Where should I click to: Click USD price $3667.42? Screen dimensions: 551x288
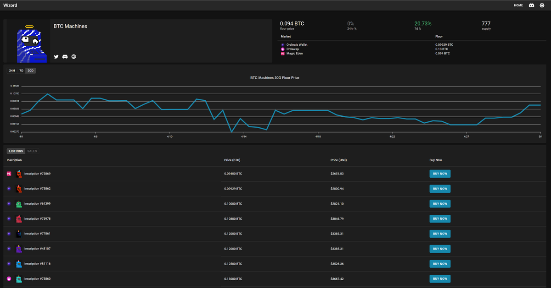[337, 279]
